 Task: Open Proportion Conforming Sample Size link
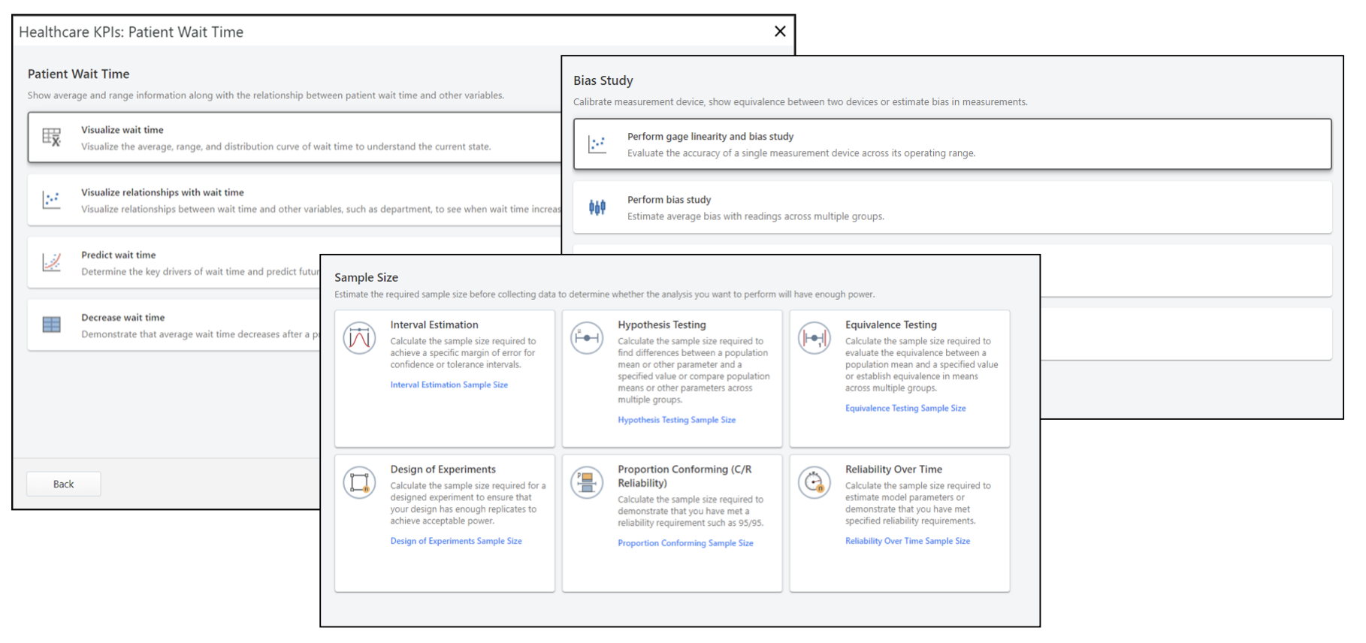point(685,543)
